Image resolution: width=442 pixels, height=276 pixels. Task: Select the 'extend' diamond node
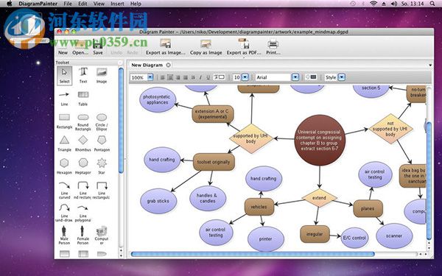click(319, 198)
